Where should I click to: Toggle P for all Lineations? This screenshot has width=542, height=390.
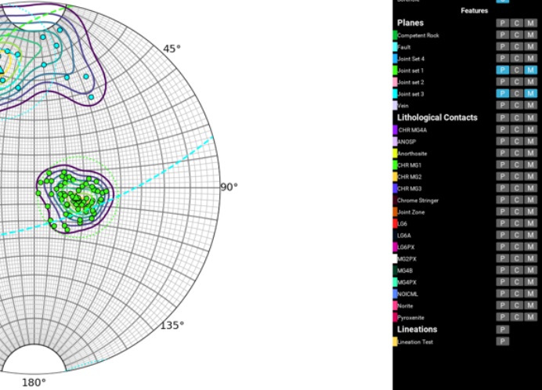502,330
